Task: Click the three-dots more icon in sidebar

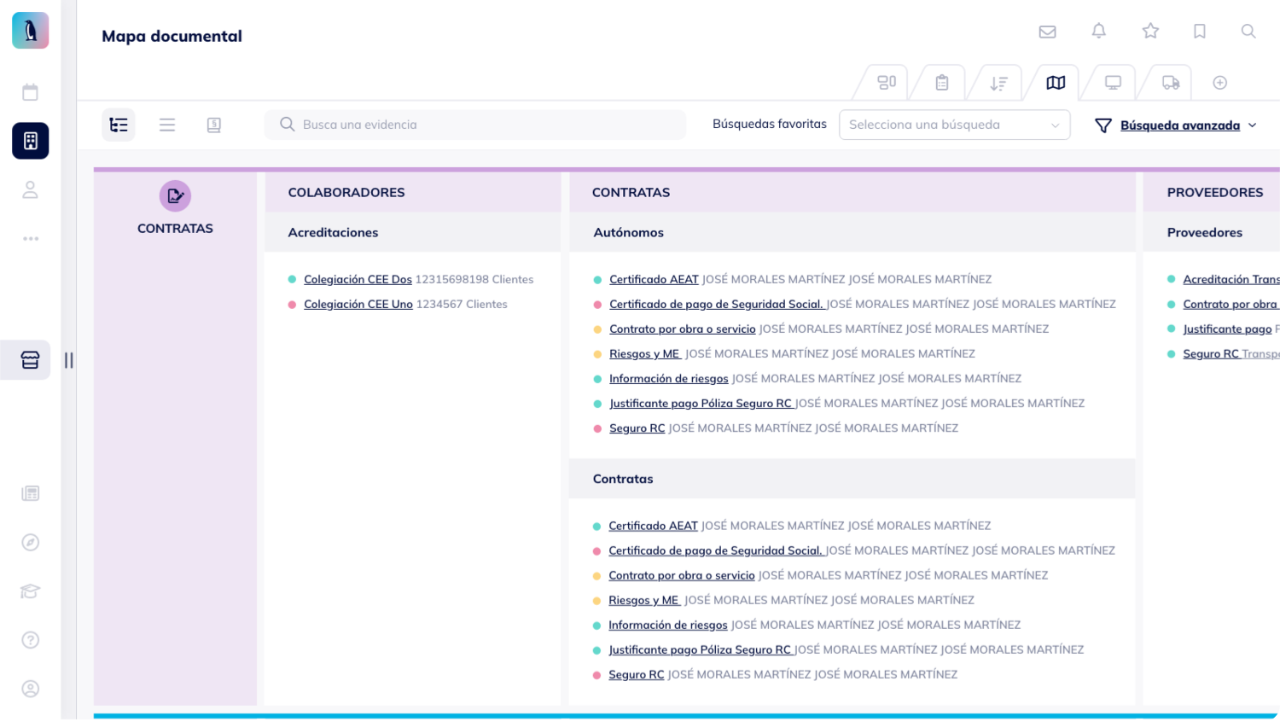Action: click(x=31, y=239)
